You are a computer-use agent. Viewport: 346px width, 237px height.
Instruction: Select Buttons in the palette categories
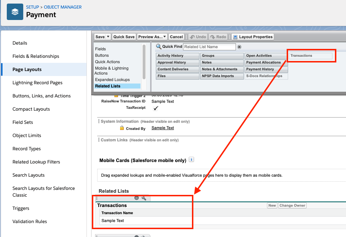pos(102,55)
